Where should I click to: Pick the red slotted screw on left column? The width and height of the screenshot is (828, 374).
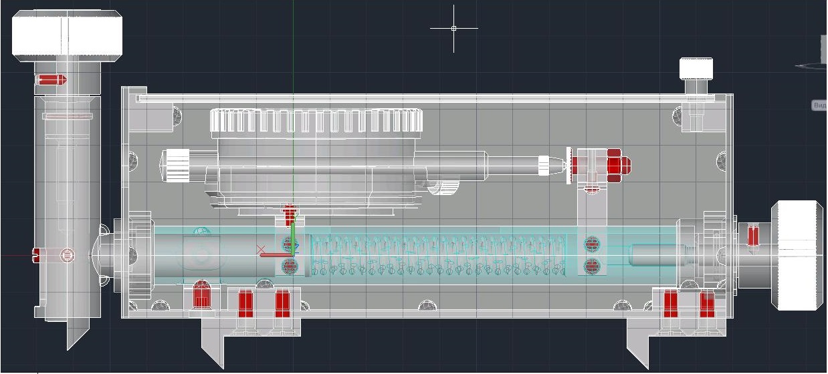[38, 254]
